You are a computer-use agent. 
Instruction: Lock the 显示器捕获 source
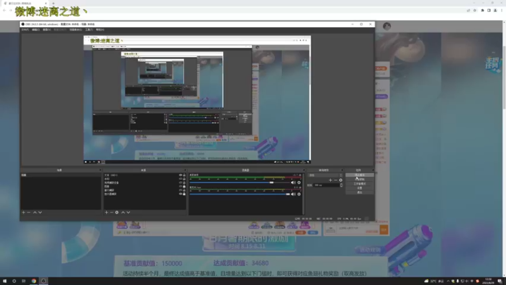coord(184,194)
